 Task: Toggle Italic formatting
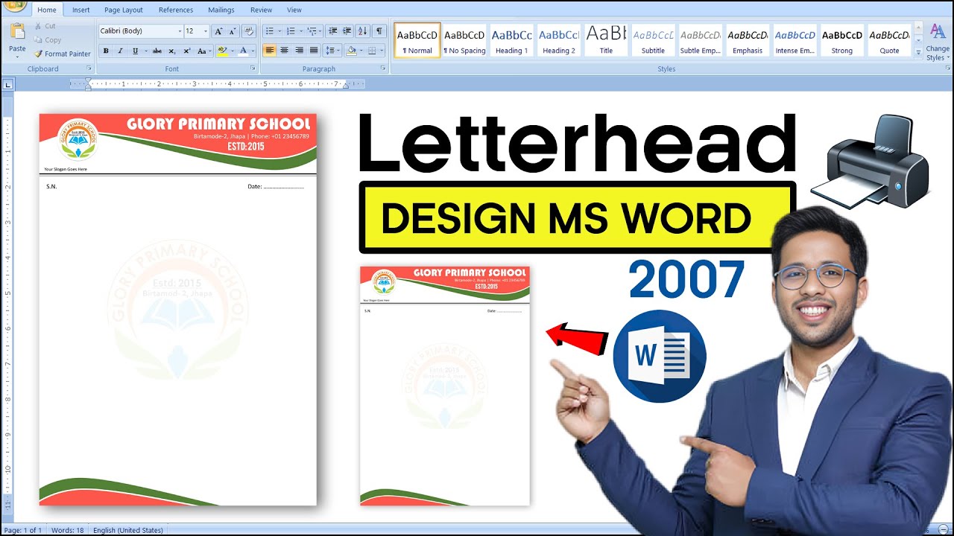[120, 51]
